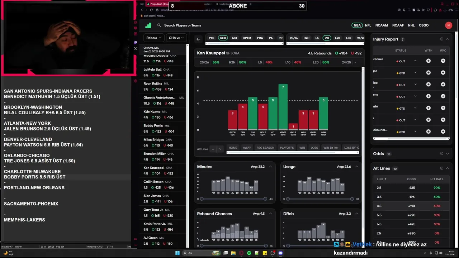Open Opera browser from taskbar
459x258 pixels.
tap(241, 253)
